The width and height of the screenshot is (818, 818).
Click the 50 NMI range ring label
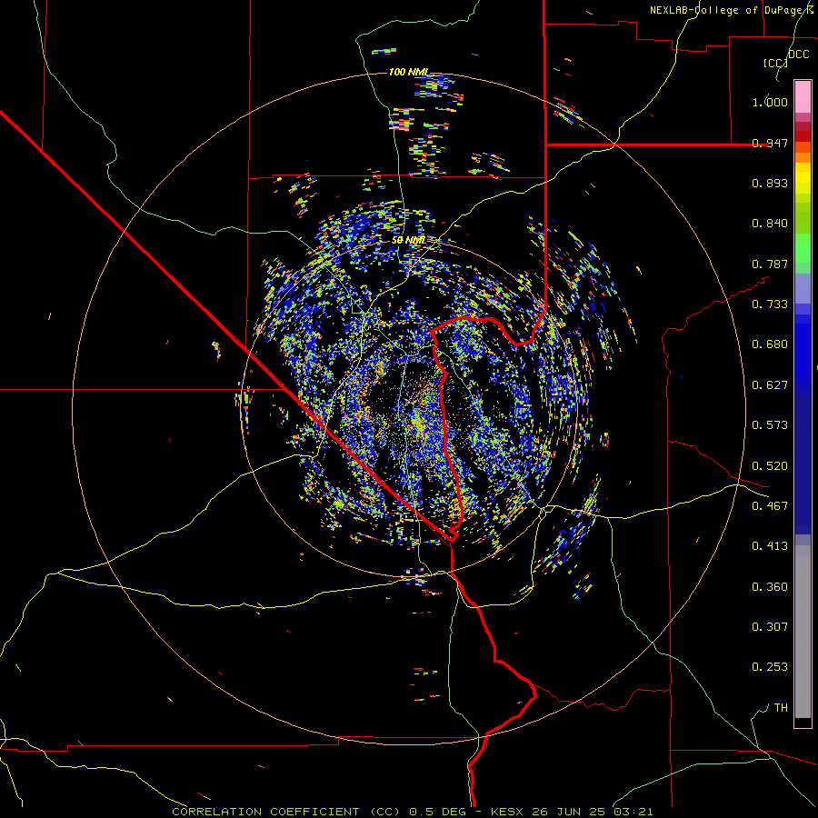click(x=408, y=240)
